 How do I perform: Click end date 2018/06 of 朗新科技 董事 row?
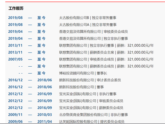click(x=45, y=87)
